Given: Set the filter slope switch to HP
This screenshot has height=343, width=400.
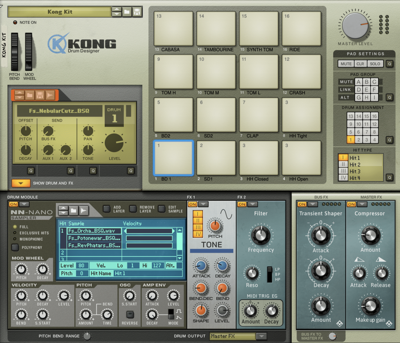Looking at the screenshot, I should 270,279.
